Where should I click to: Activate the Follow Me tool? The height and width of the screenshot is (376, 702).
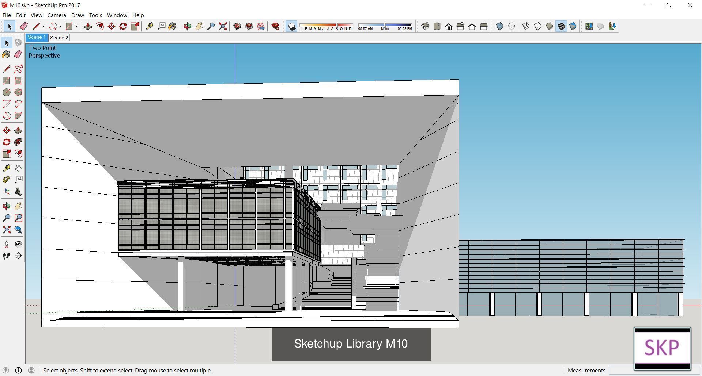(18, 142)
